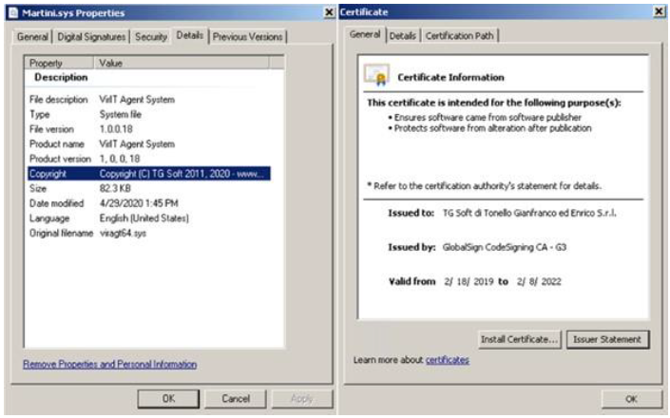Image resolution: width=670 pixels, height=418 pixels.
Task: Open the Details tab in Certificate dialog
Action: 402,36
